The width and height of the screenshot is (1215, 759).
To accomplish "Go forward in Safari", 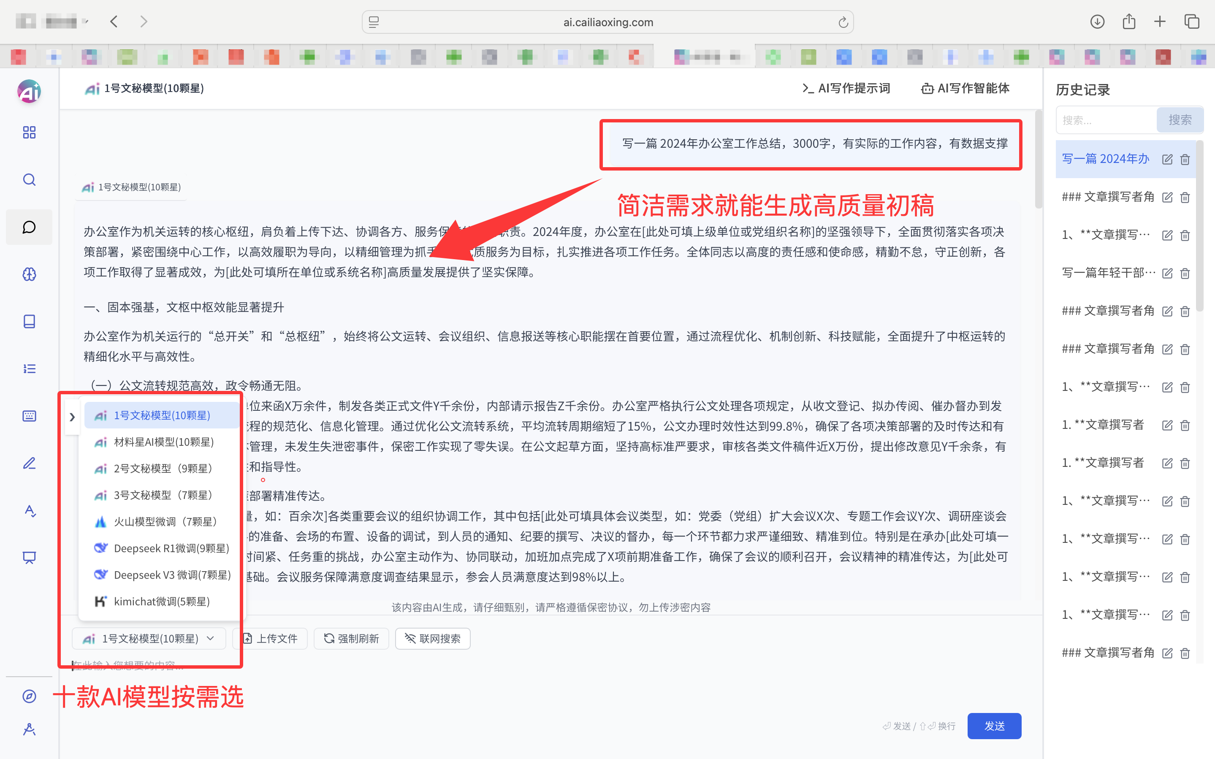I will [x=144, y=22].
